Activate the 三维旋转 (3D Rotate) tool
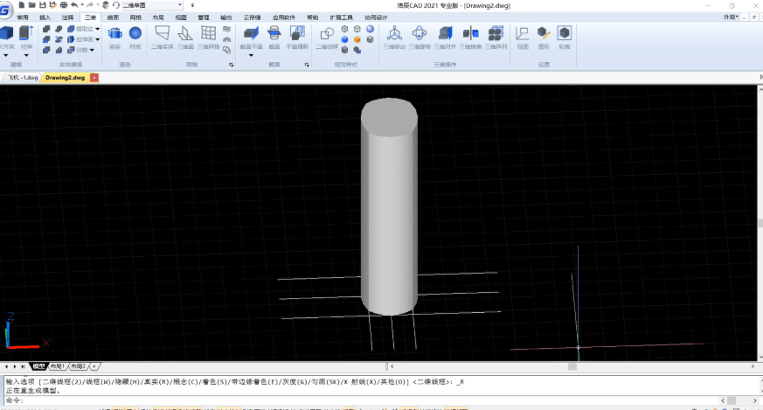The width and height of the screenshot is (763, 410). (420, 34)
